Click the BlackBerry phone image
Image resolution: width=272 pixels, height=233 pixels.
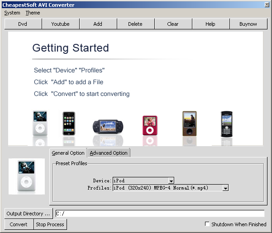pyautogui.click(x=227, y=124)
